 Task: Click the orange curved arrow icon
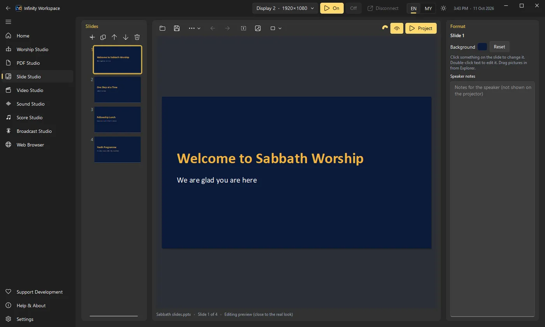coord(385,28)
